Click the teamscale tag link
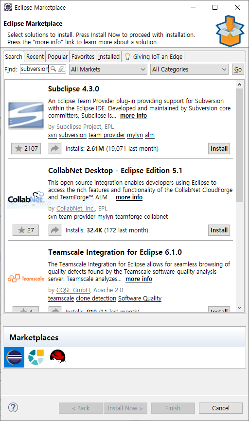This screenshot has width=249, height=421. click(61, 298)
